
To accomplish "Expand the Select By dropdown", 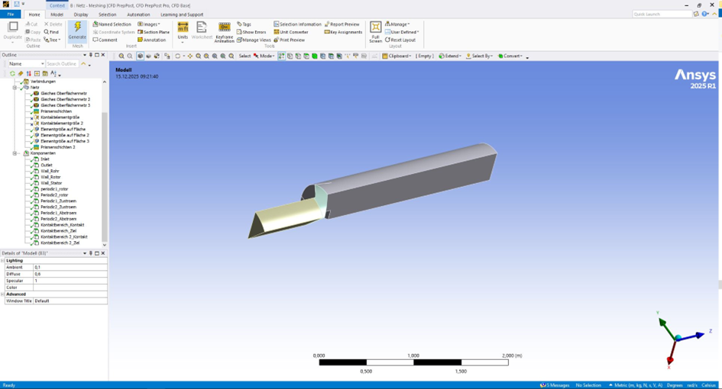I will coord(480,56).
